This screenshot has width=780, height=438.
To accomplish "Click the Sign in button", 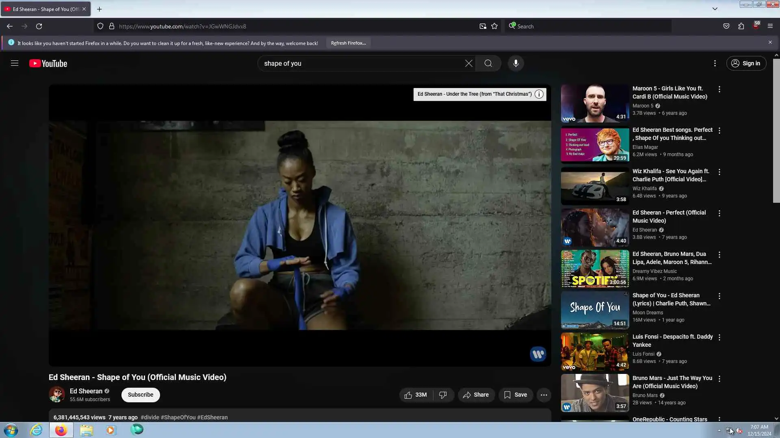I will coord(746,63).
